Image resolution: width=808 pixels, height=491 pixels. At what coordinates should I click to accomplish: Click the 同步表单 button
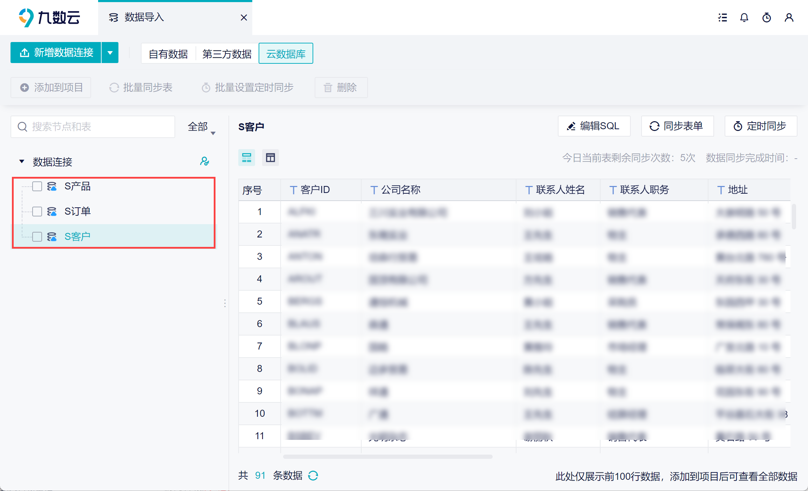tap(677, 126)
